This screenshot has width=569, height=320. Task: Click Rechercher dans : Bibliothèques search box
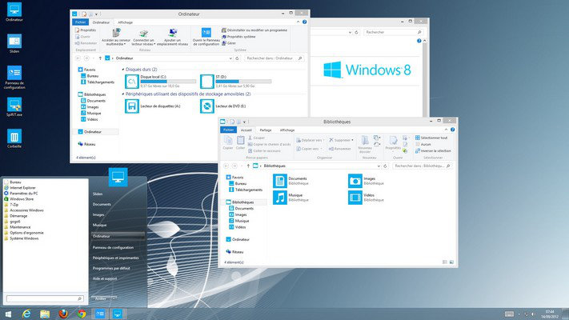tap(422, 166)
